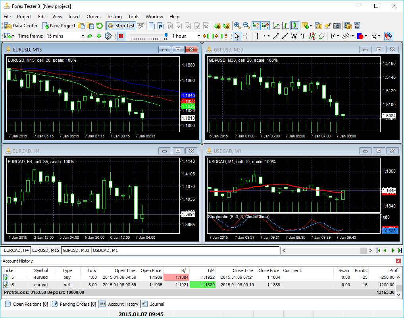Toggle the pause testing button

pos(121,36)
